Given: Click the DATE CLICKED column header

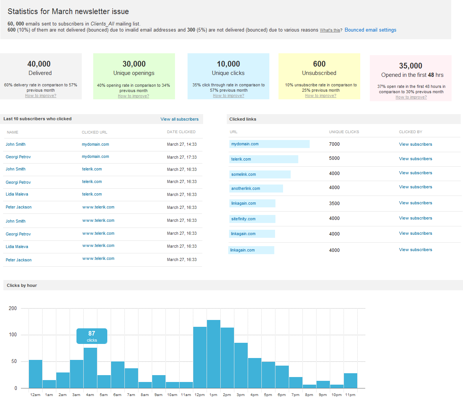Looking at the screenshot, I should tap(181, 132).
